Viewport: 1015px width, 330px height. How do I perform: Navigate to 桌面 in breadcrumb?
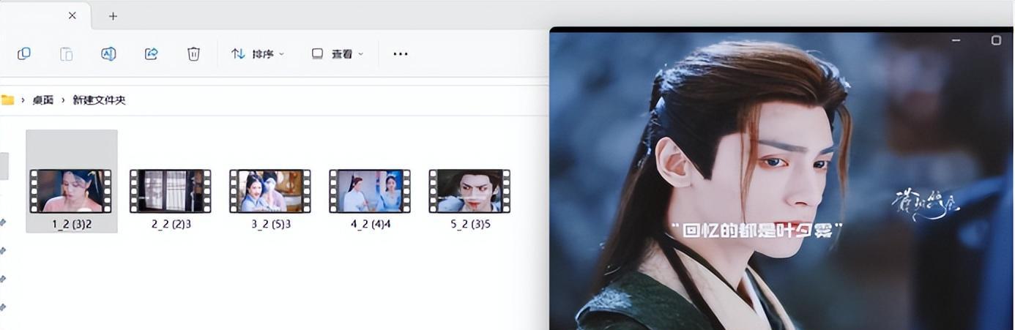point(42,100)
